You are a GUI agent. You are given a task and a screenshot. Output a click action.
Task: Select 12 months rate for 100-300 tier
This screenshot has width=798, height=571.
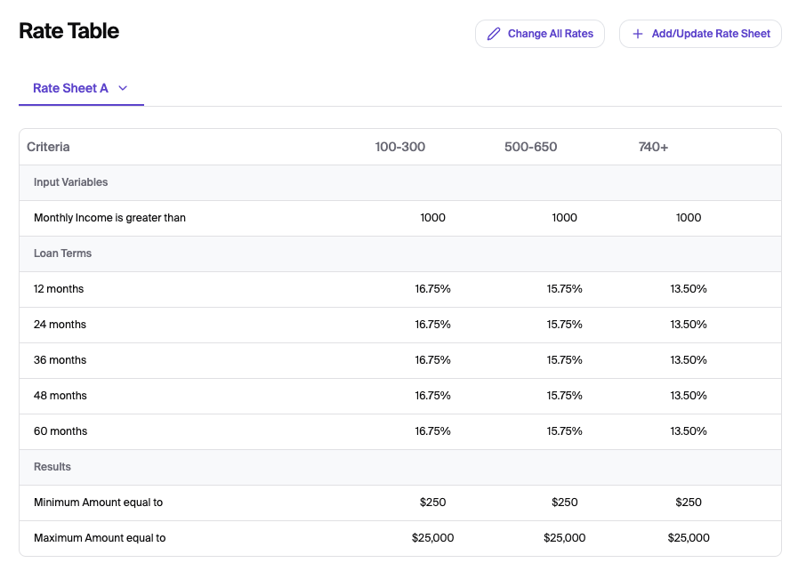(432, 289)
